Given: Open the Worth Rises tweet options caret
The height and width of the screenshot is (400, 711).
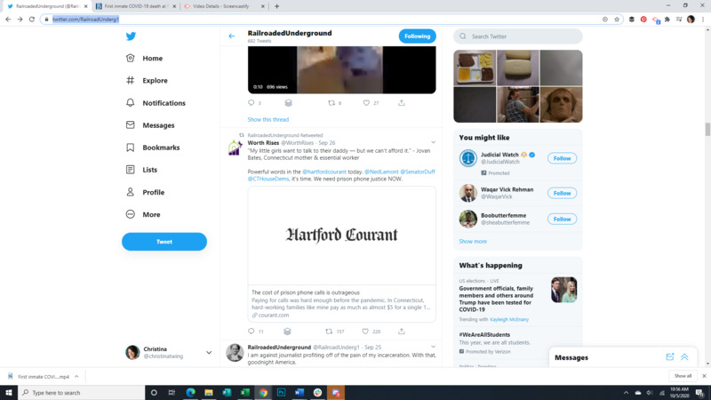Looking at the screenshot, I should (433, 142).
